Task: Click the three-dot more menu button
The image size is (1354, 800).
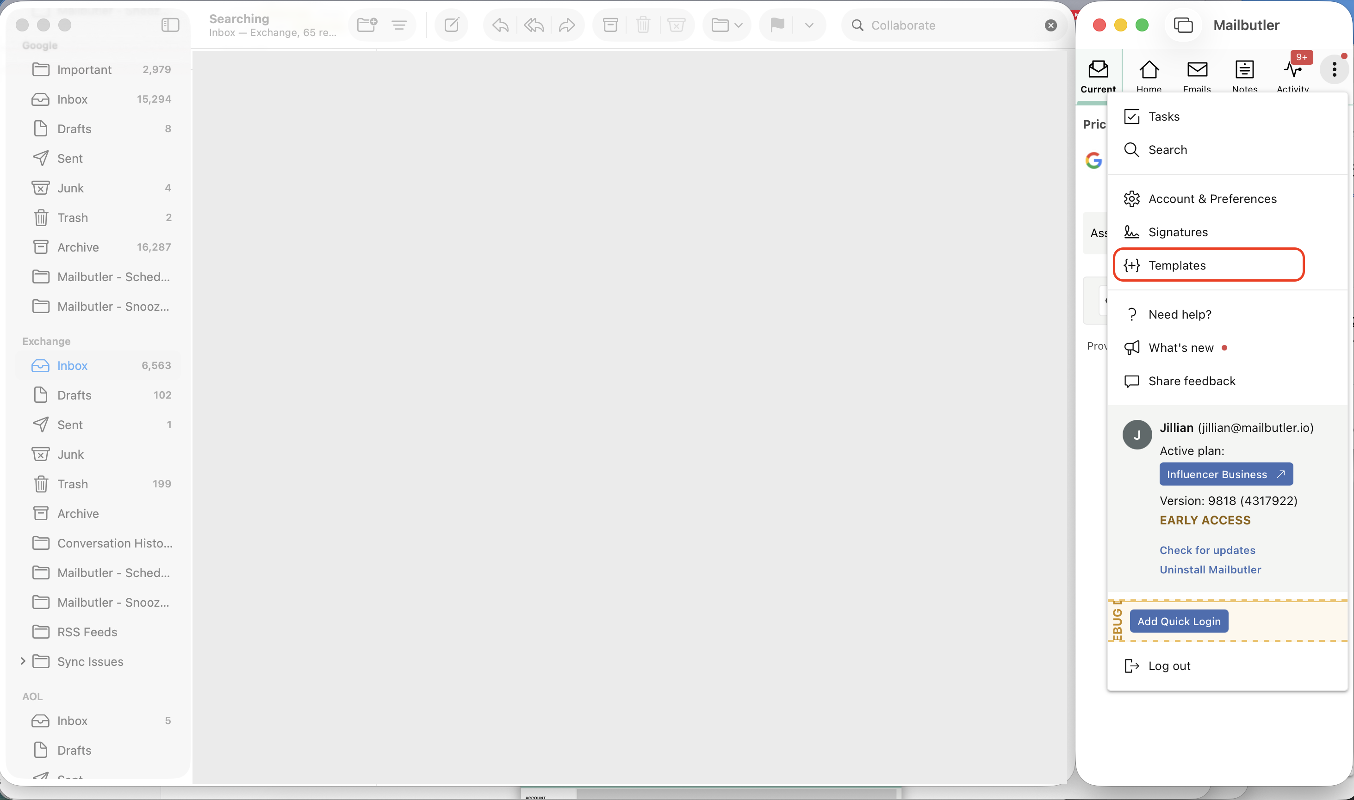Action: click(1334, 69)
